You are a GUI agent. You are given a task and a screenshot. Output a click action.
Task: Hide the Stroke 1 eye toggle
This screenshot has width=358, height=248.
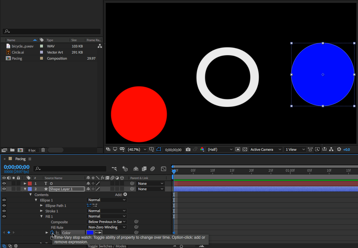[4, 211]
